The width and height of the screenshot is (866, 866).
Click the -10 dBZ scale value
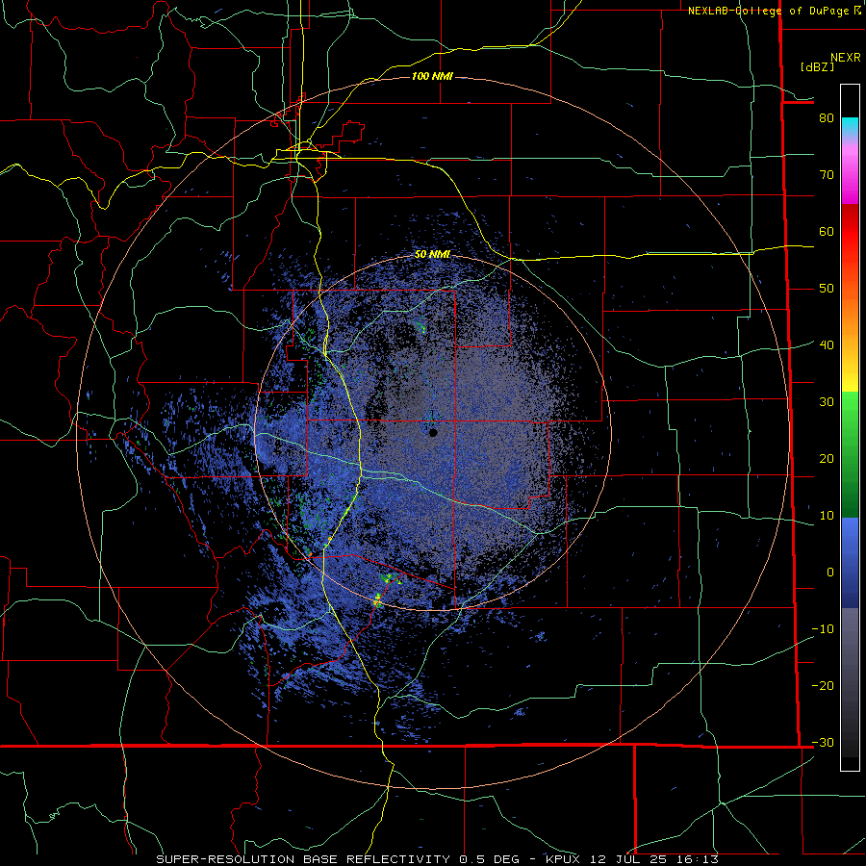(x=823, y=628)
